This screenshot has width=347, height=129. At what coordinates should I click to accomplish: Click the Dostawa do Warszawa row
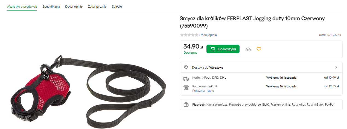pos(261,67)
